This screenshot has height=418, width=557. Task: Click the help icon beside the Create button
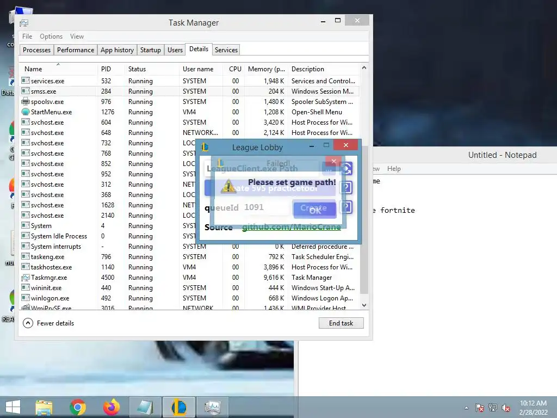pos(346,207)
